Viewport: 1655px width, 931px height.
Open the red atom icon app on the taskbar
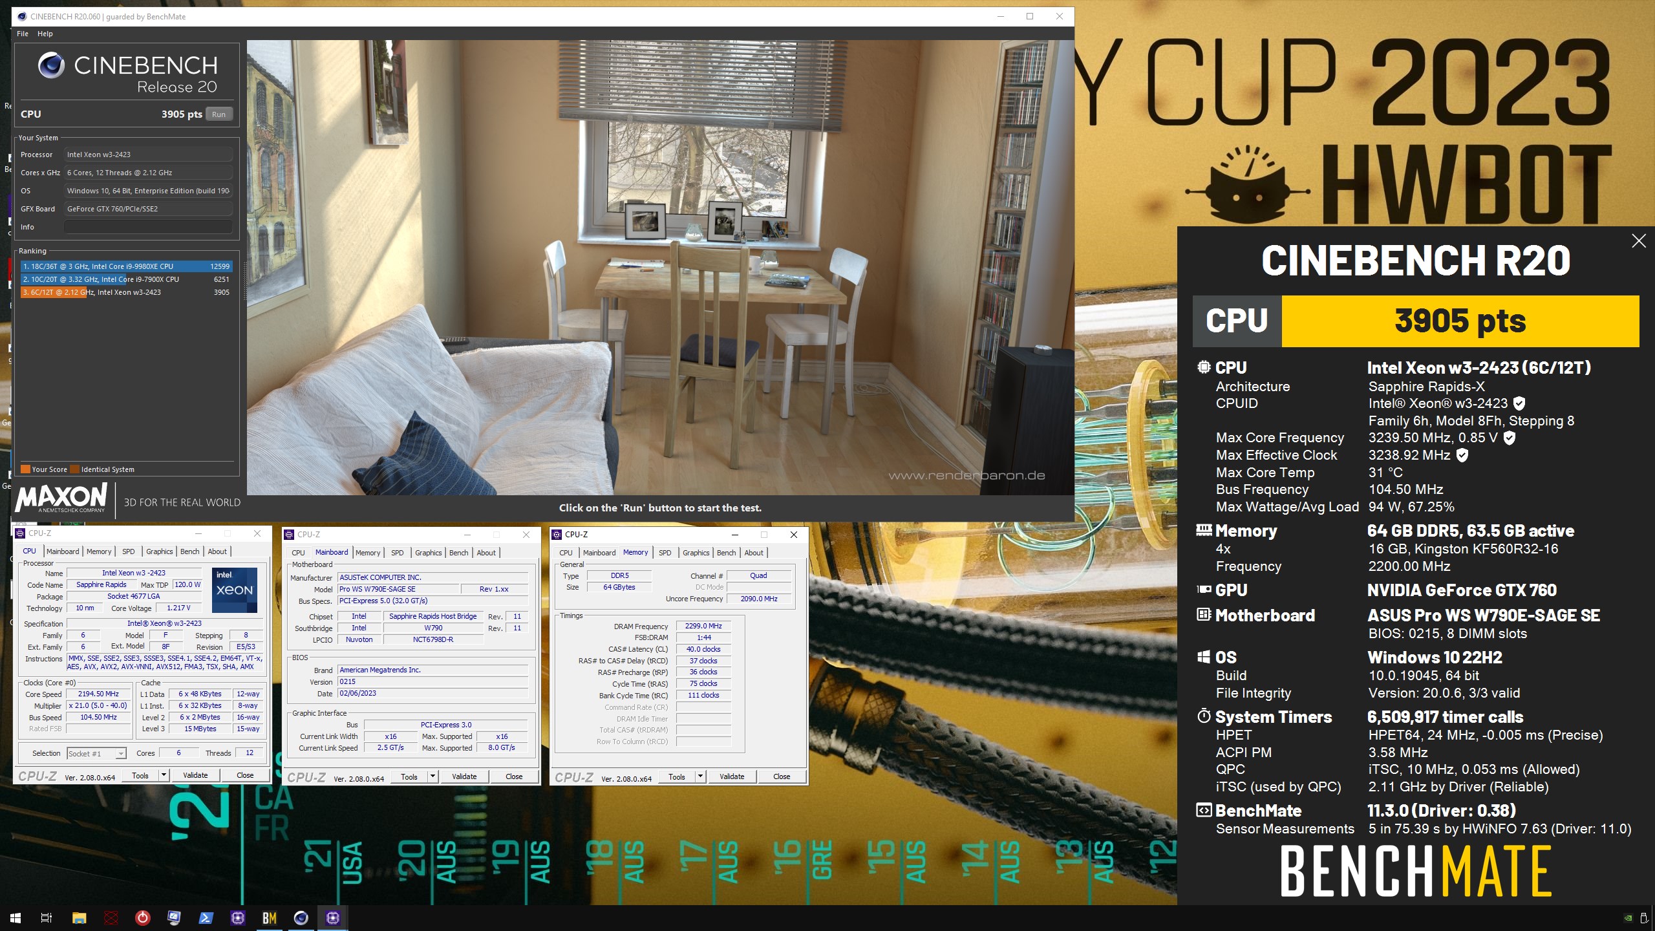click(x=111, y=917)
